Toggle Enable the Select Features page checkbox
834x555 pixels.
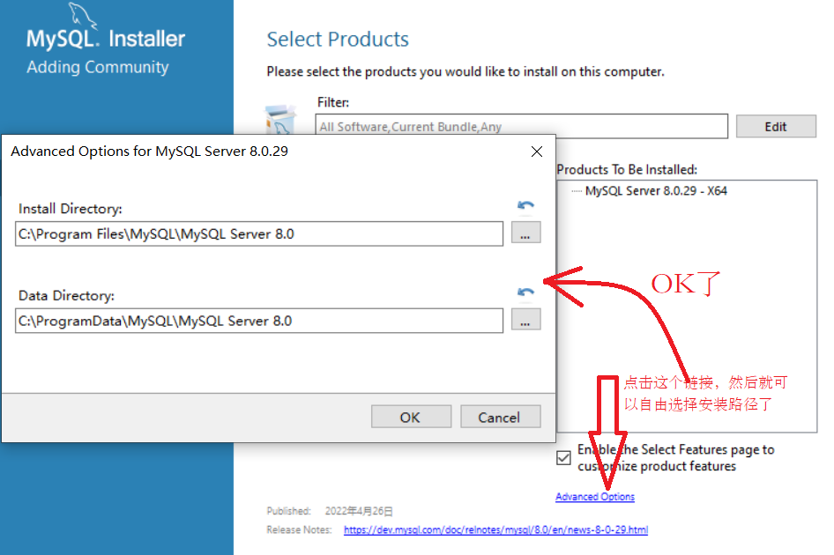click(563, 458)
